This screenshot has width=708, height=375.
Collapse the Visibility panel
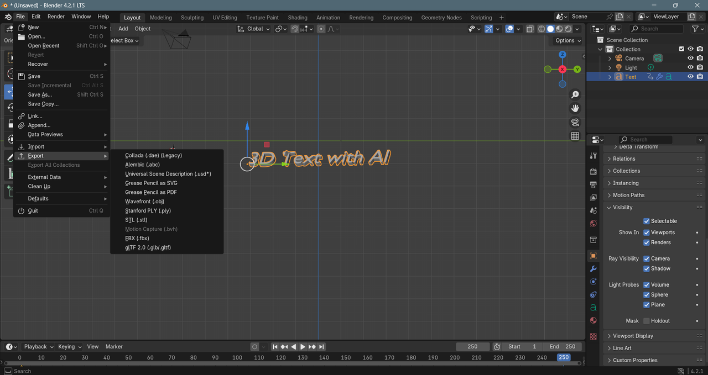click(x=655, y=207)
